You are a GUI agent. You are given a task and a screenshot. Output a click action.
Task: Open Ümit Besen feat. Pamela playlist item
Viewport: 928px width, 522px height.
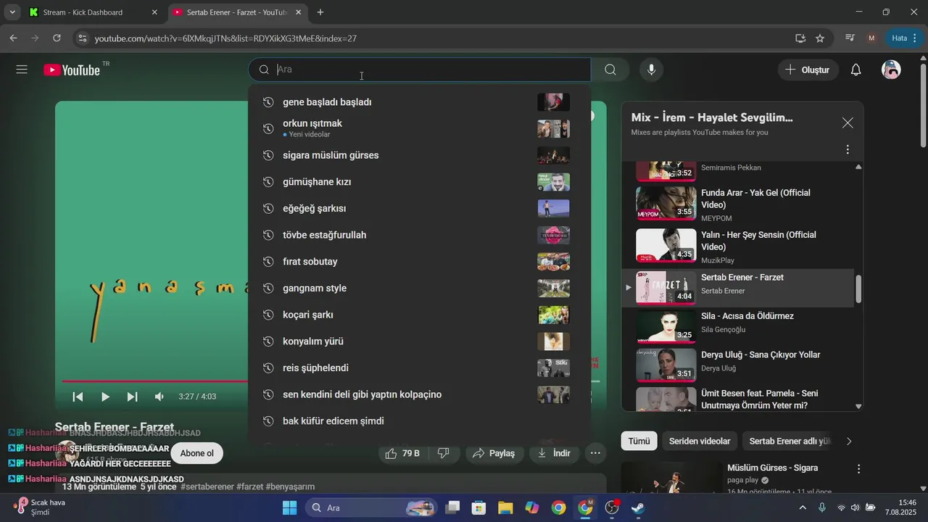tap(738, 399)
